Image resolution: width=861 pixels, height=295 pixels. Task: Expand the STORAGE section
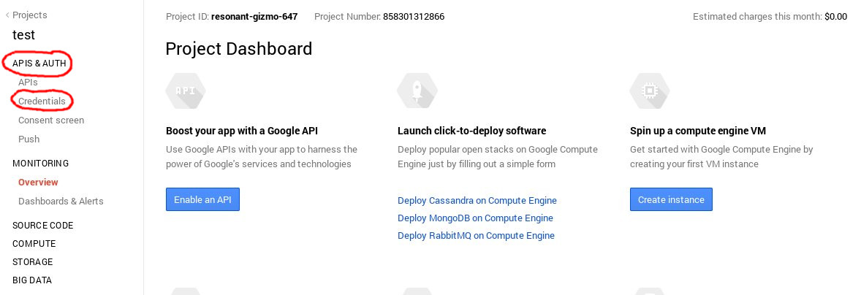click(33, 262)
